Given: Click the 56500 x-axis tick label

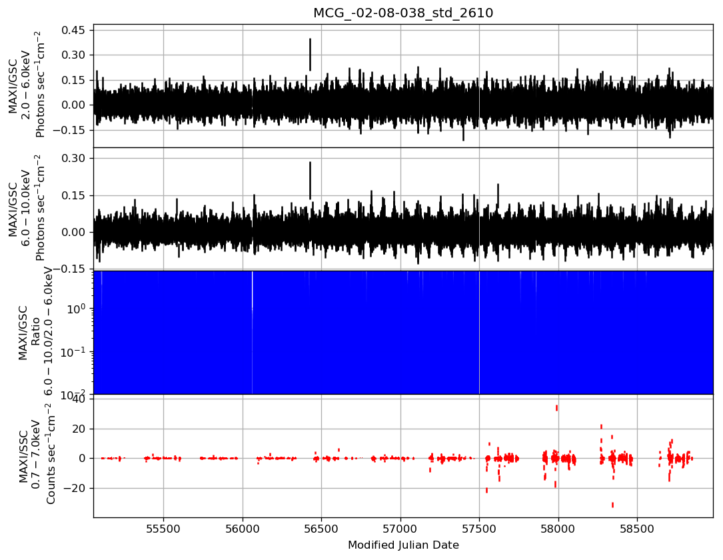Looking at the screenshot, I should tap(321, 529).
